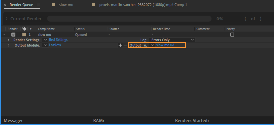Click the slow mo tab's composition icon
Screen dimensions: 274x125
tap(53, 5)
